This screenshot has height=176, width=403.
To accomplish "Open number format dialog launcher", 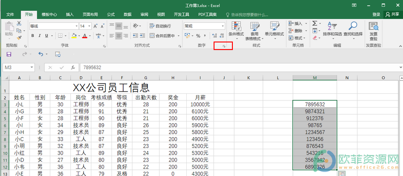I will [224, 46].
